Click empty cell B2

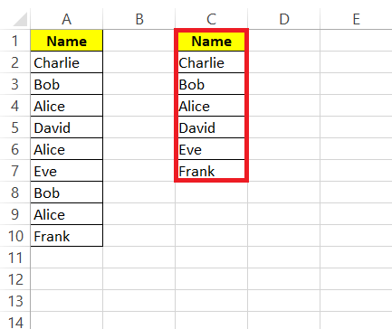click(139, 62)
